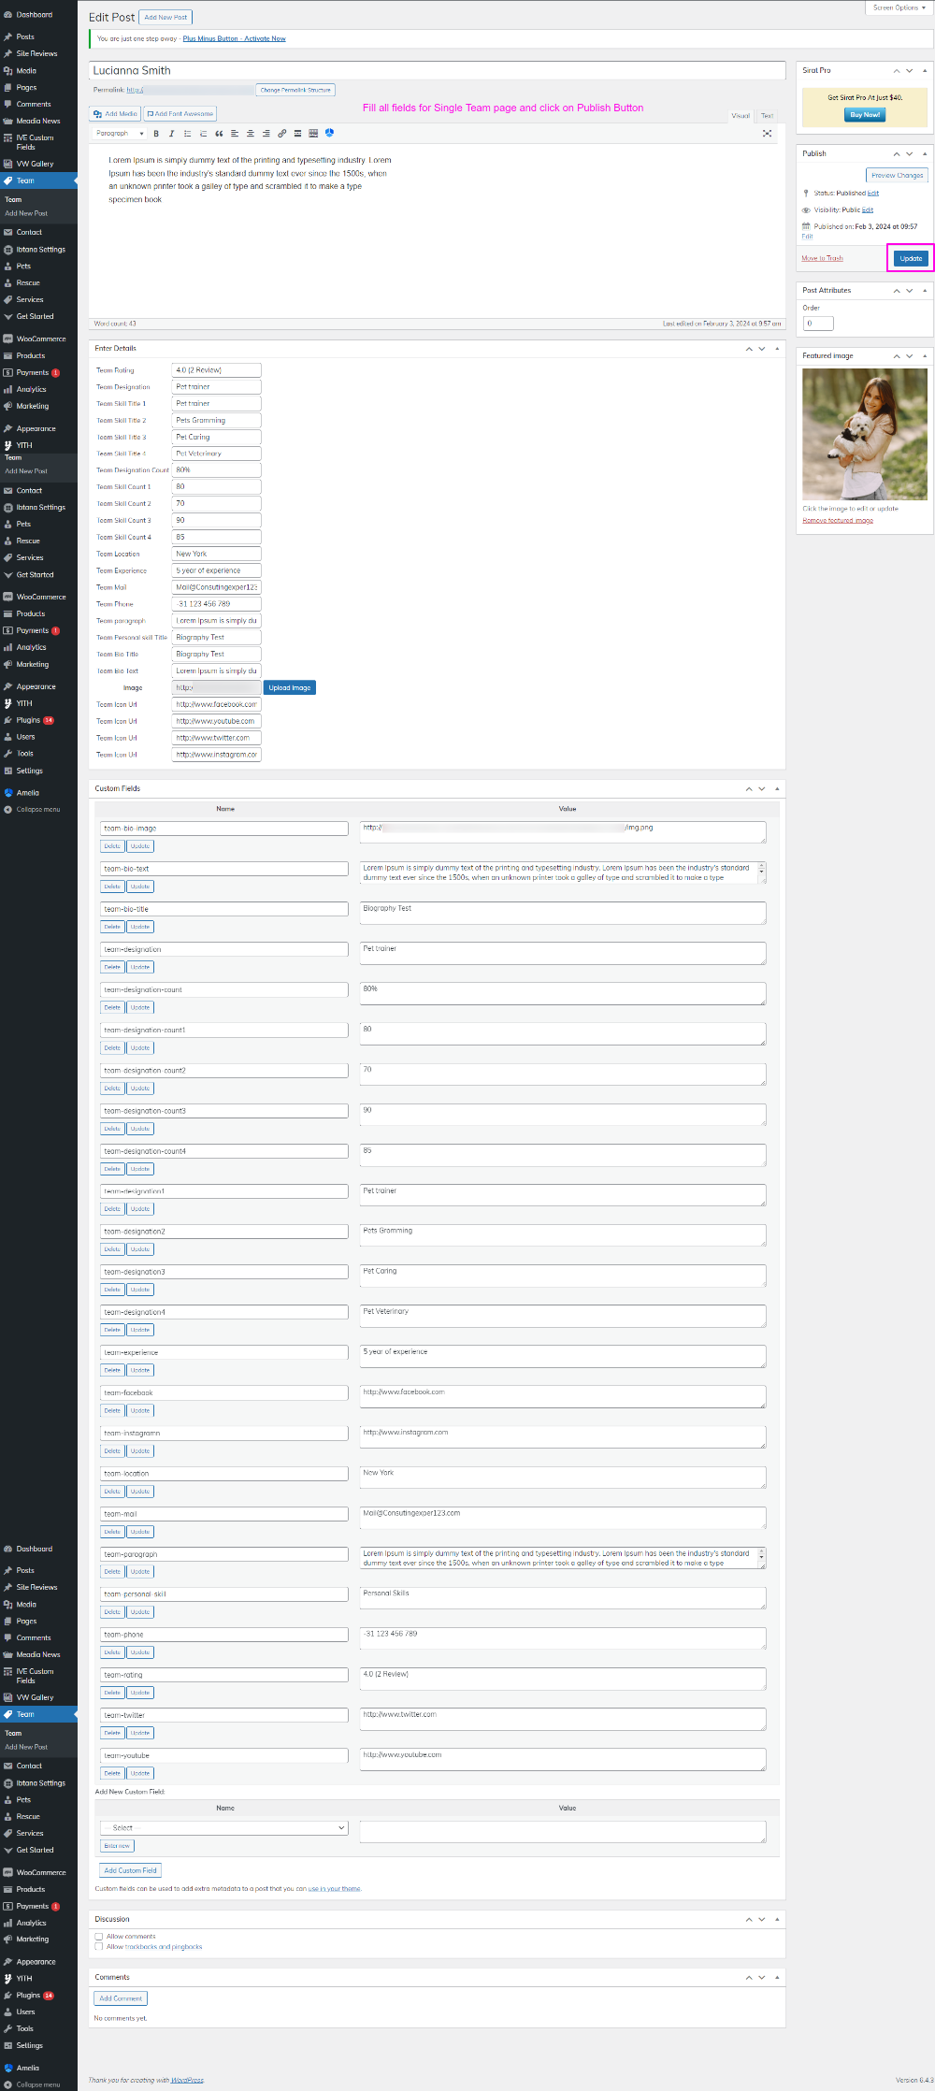This screenshot has height=2091, width=935.
Task: Click the blue Update button
Action: [911, 258]
